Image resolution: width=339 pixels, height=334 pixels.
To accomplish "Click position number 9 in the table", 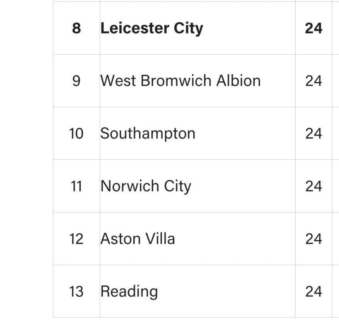I will pos(76,81).
